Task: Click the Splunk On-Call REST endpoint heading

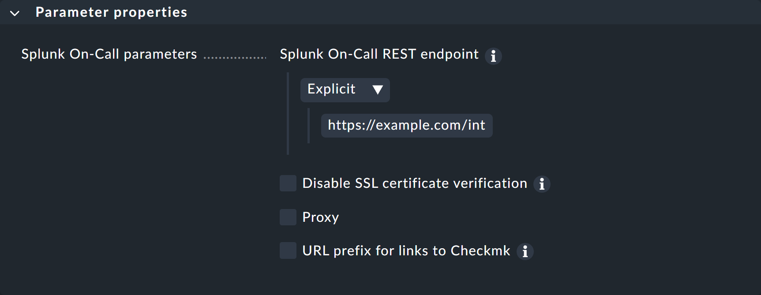Action: tap(379, 54)
